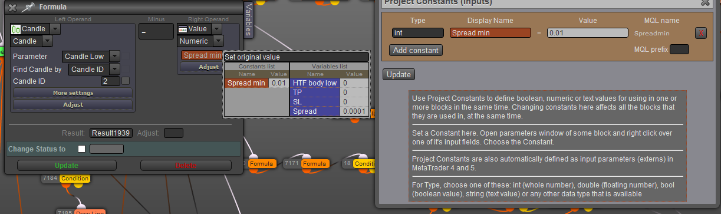Close the Project Constants window

click(x=704, y=2)
